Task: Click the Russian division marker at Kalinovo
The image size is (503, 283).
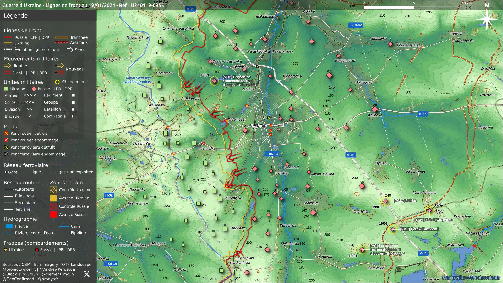Action: coord(375,109)
